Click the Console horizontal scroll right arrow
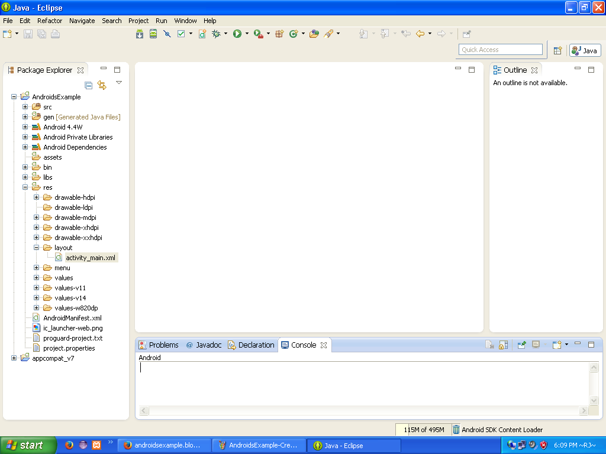606x454 pixels. 584,410
